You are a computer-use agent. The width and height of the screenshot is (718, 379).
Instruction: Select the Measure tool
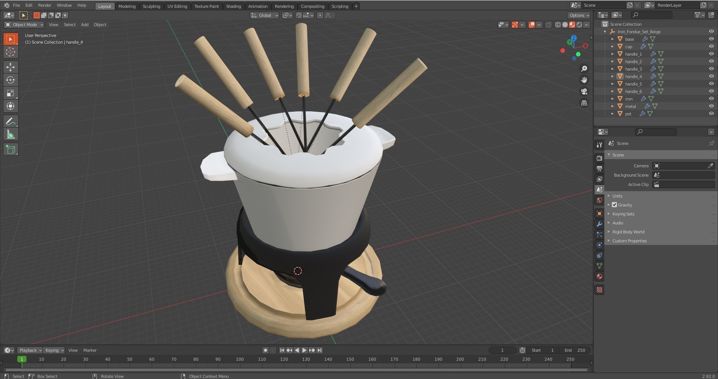[10, 134]
